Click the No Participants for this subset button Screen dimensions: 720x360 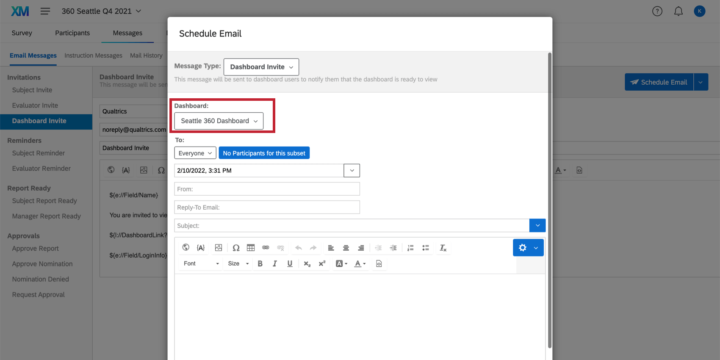click(x=264, y=153)
